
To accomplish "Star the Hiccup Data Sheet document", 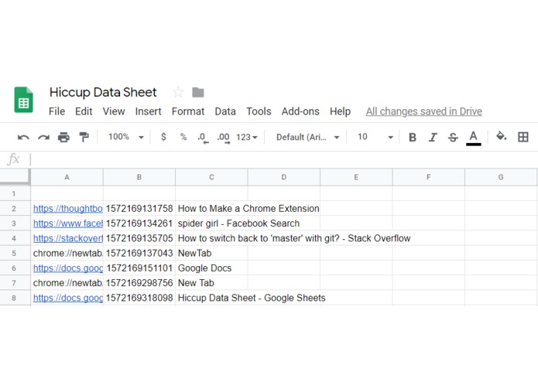I will (178, 92).
